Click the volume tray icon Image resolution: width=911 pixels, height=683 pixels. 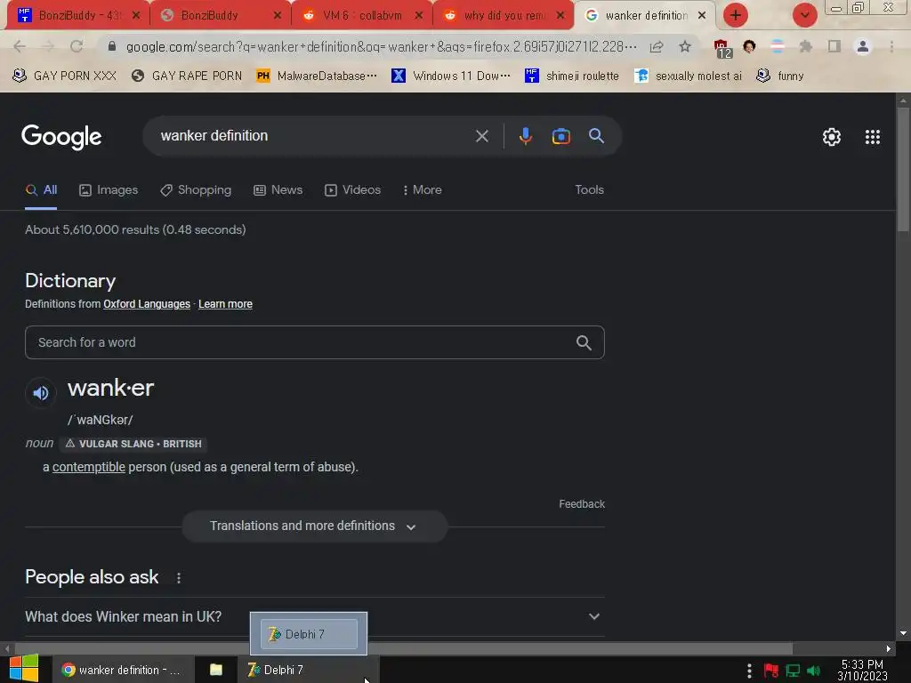(813, 671)
